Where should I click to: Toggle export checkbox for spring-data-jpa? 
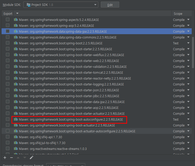[8, 31]
